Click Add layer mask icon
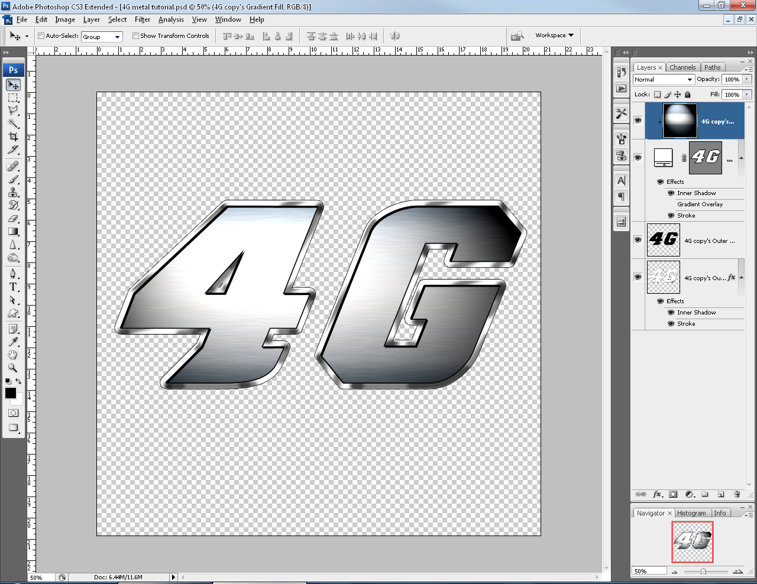 click(x=673, y=494)
